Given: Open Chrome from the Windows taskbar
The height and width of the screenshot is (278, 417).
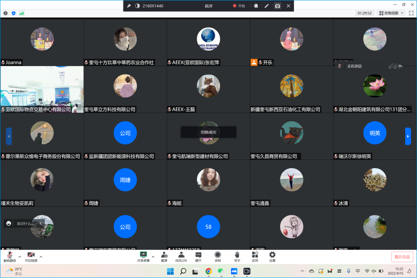Looking at the screenshot, I should (208, 271).
